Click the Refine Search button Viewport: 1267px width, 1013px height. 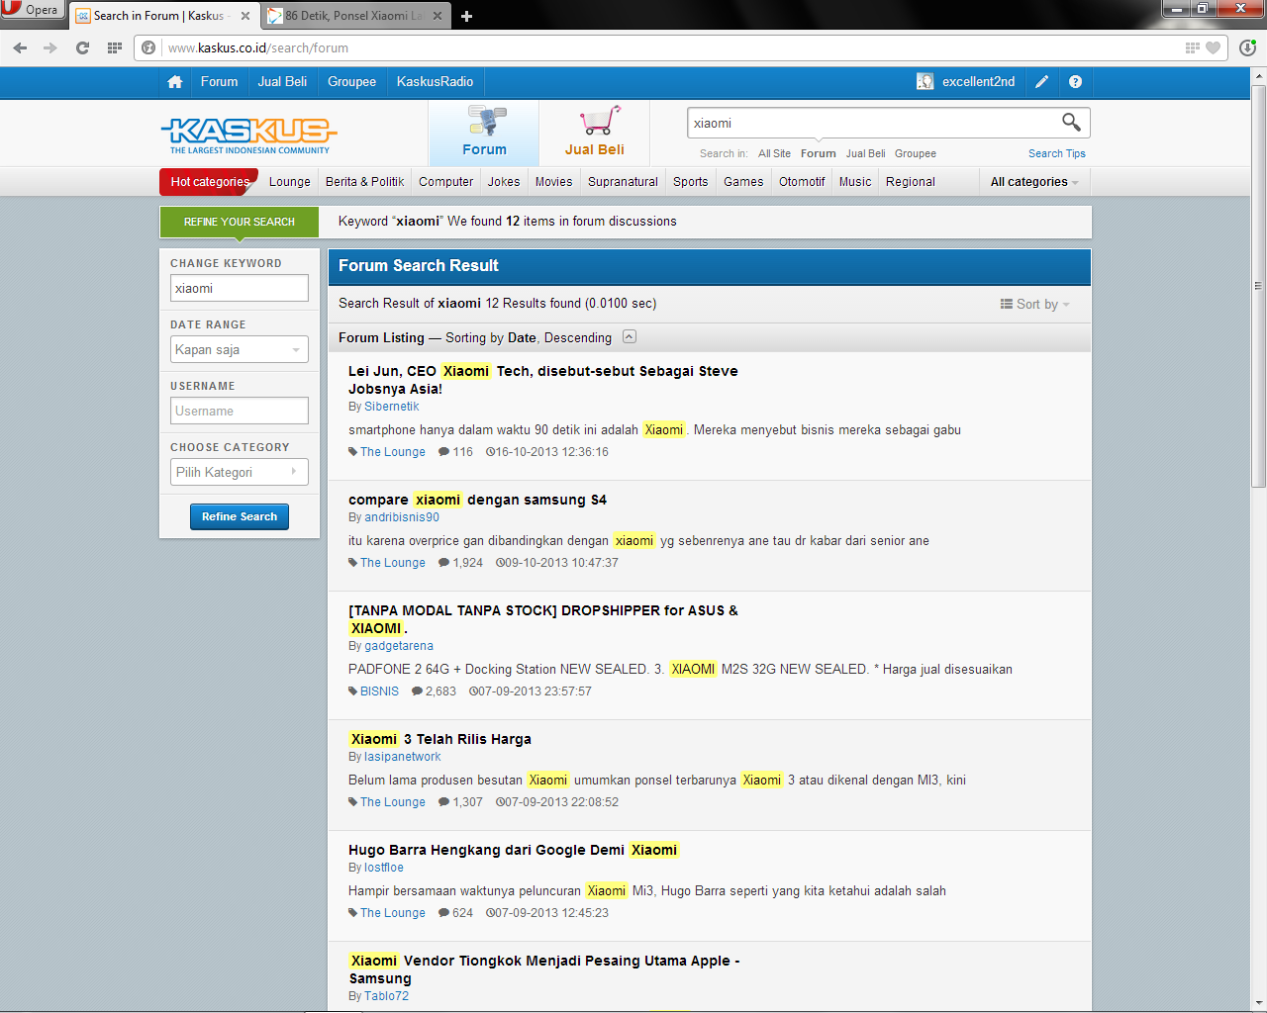pos(240,516)
